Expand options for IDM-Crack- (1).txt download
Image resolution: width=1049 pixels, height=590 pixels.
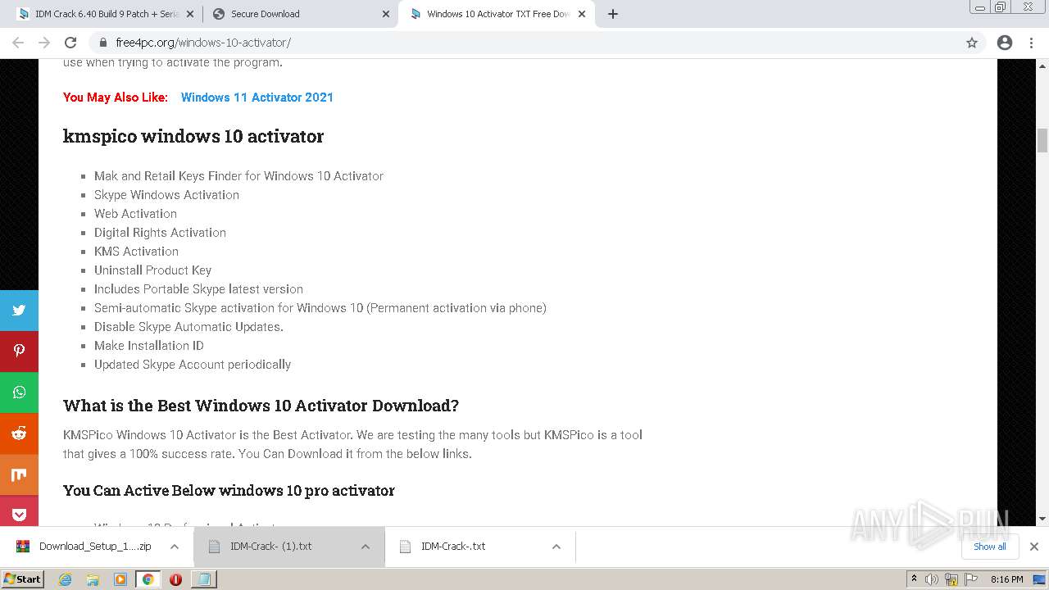(366, 547)
